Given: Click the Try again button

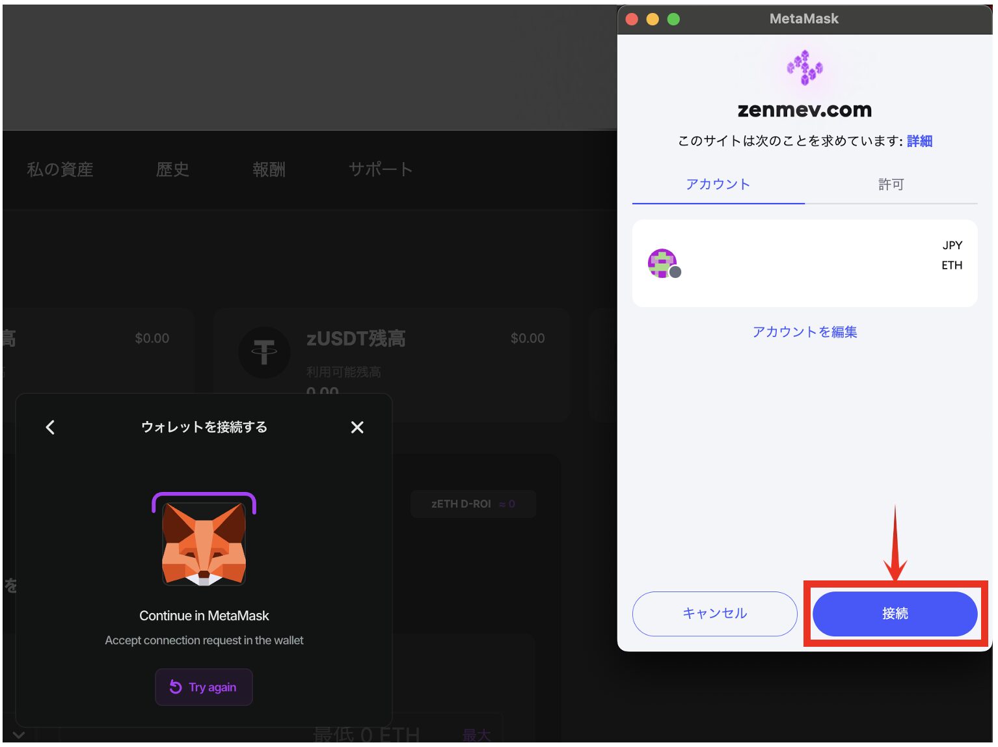Looking at the screenshot, I should coord(204,687).
